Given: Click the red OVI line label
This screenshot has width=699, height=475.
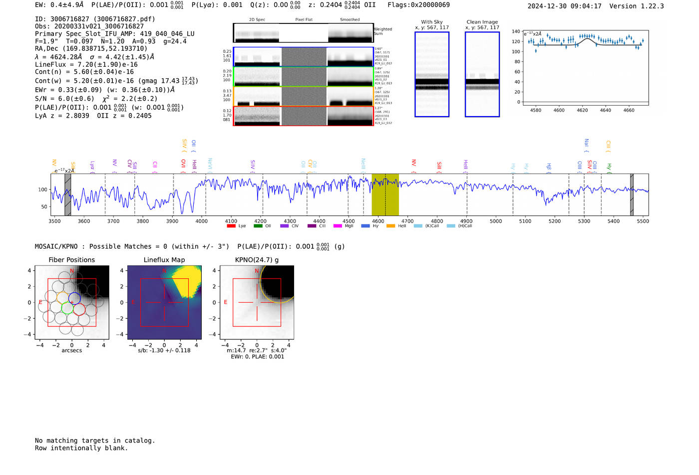Looking at the screenshot, I should [183, 166].
